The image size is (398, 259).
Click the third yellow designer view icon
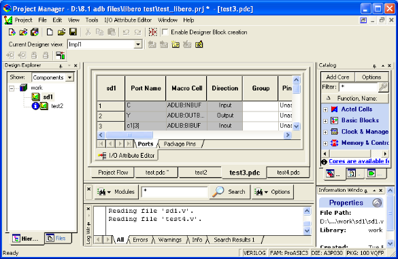(176, 45)
